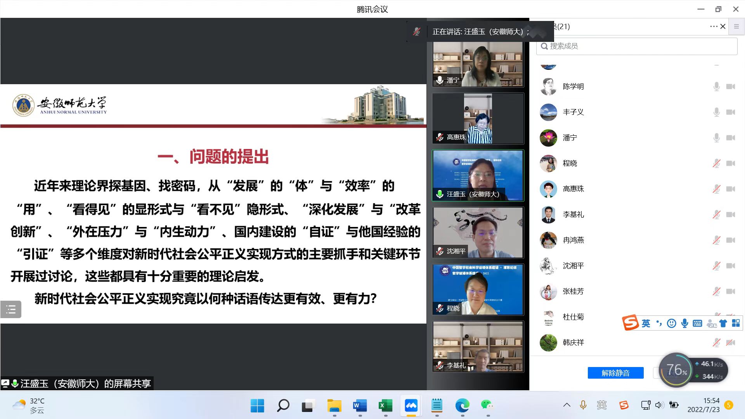
Task: Click the slide outline list icon
Action: [11, 309]
